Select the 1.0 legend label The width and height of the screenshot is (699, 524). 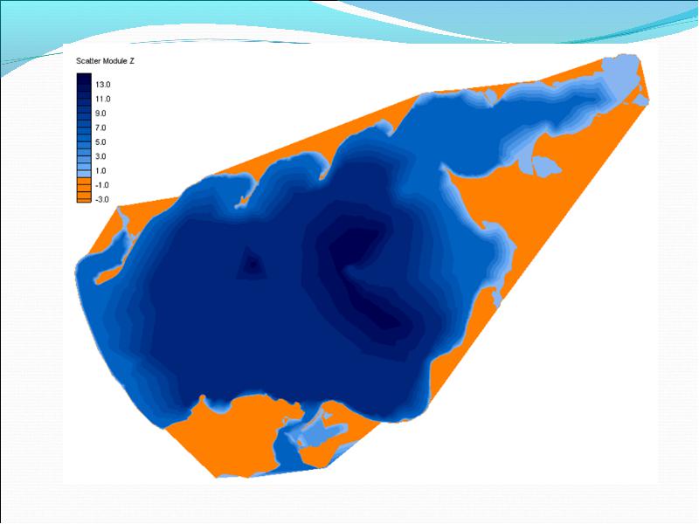100,170
